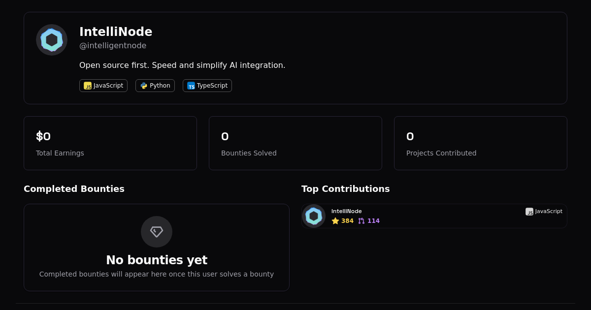Viewport: 591px width, 310px height.
Task: Select the IntelliNode profile name heading
Action: pyautogui.click(x=116, y=32)
